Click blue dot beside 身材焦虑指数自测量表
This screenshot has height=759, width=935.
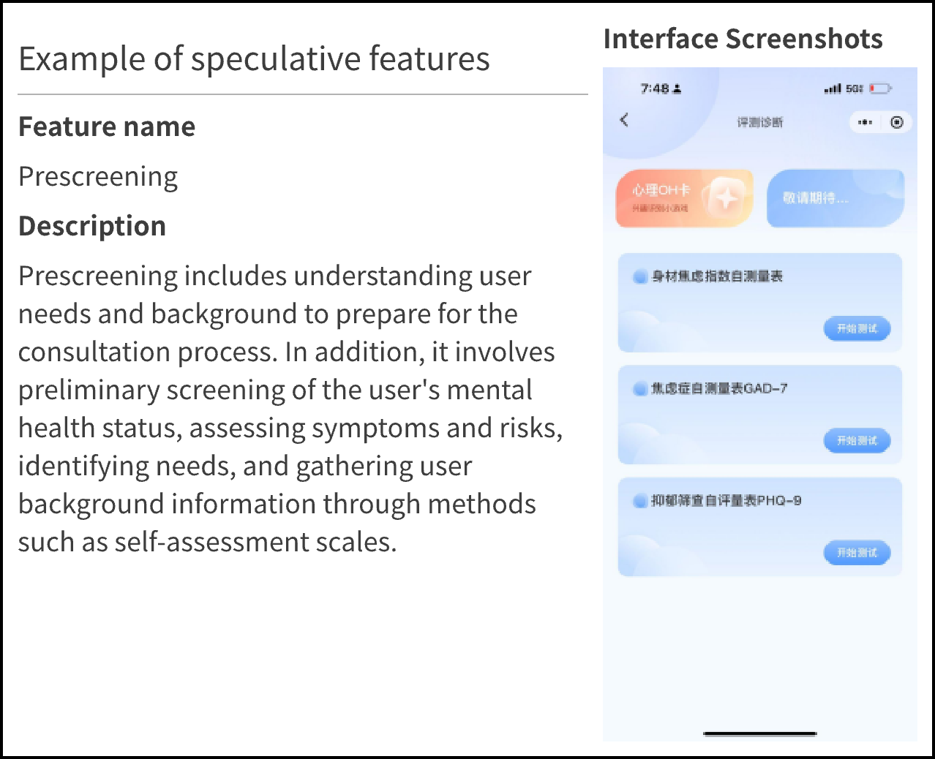click(x=640, y=276)
